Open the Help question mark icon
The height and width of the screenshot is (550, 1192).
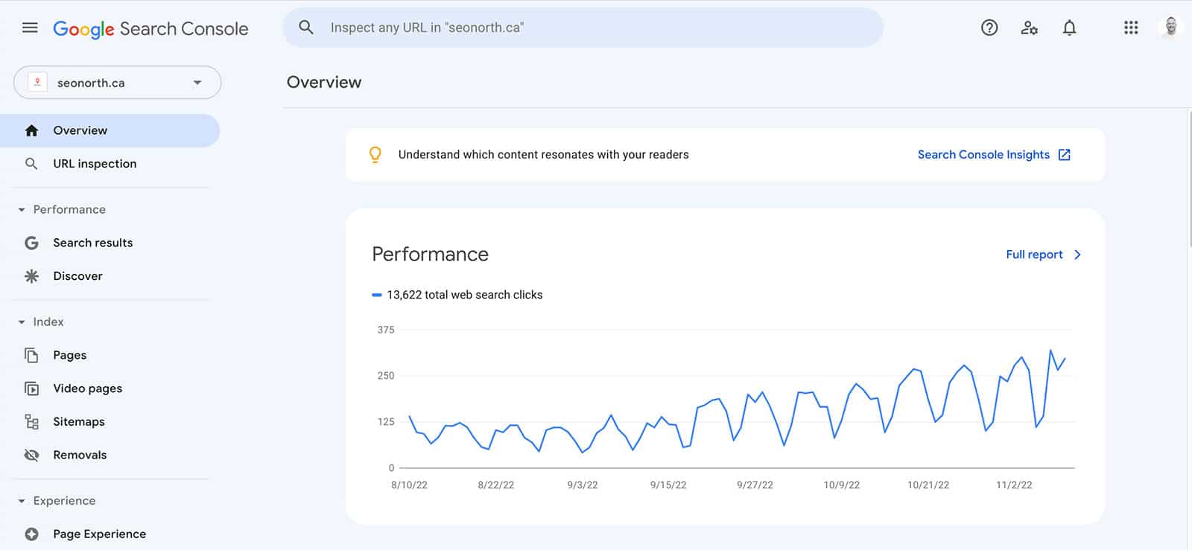[x=989, y=28]
